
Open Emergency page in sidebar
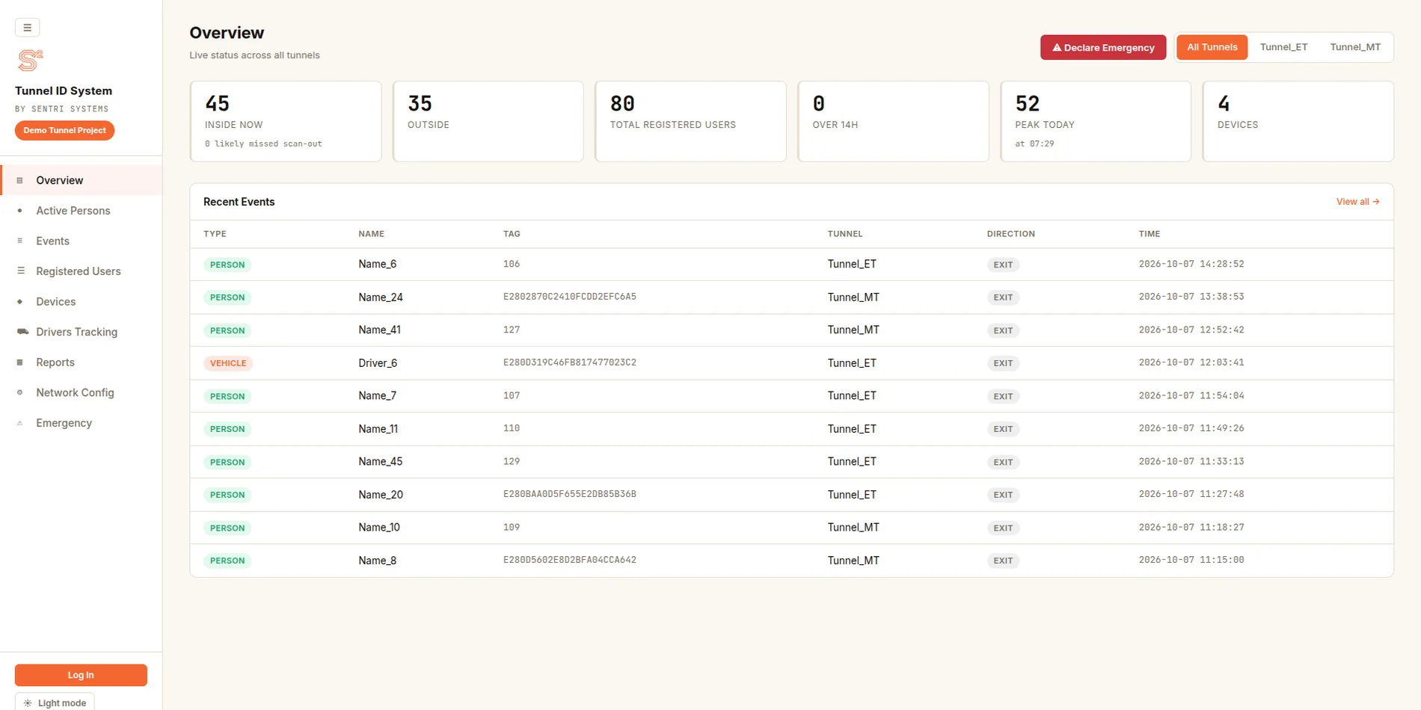[81, 423]
